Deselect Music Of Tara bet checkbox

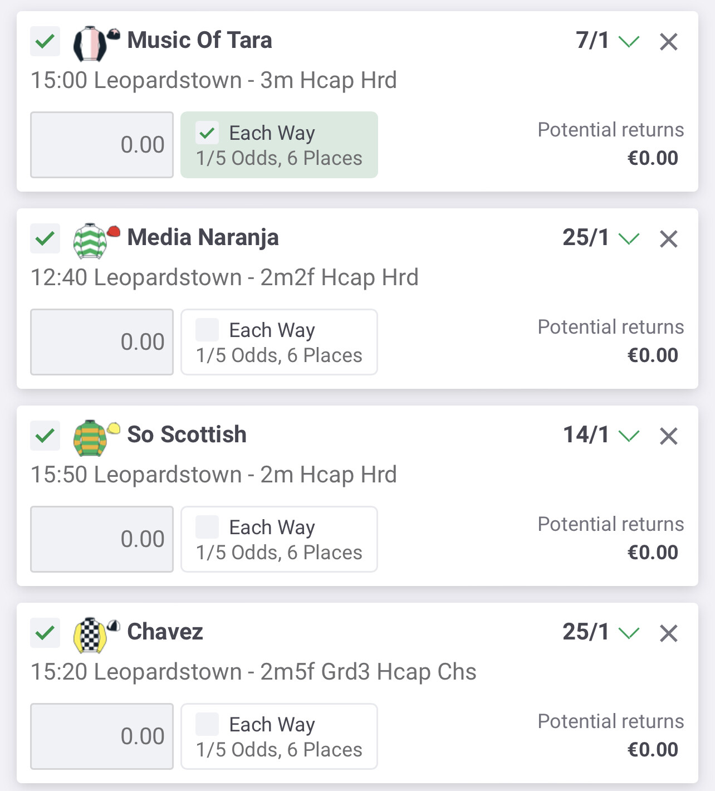(45, 41)
